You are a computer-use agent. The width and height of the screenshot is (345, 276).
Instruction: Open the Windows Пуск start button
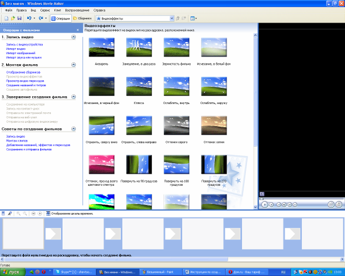[13, 272]
